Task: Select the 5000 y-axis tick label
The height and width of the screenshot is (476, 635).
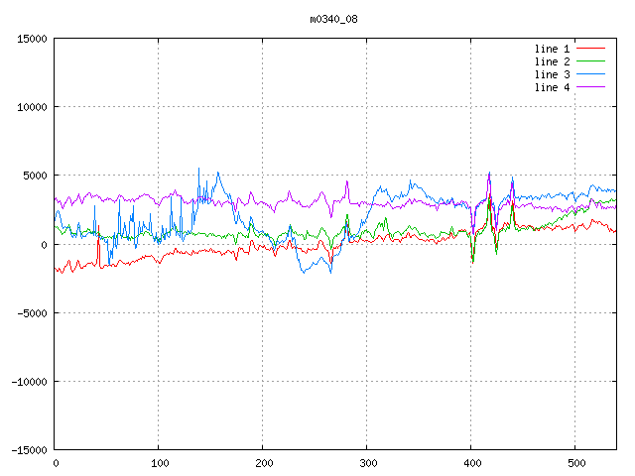Action: coord(35,176)
